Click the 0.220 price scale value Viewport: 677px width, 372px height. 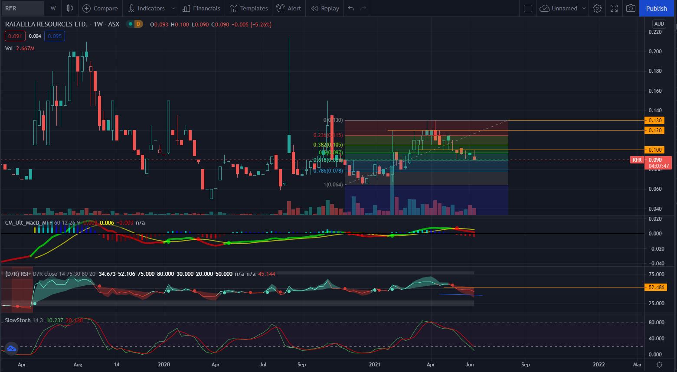(x=655, y=32)
